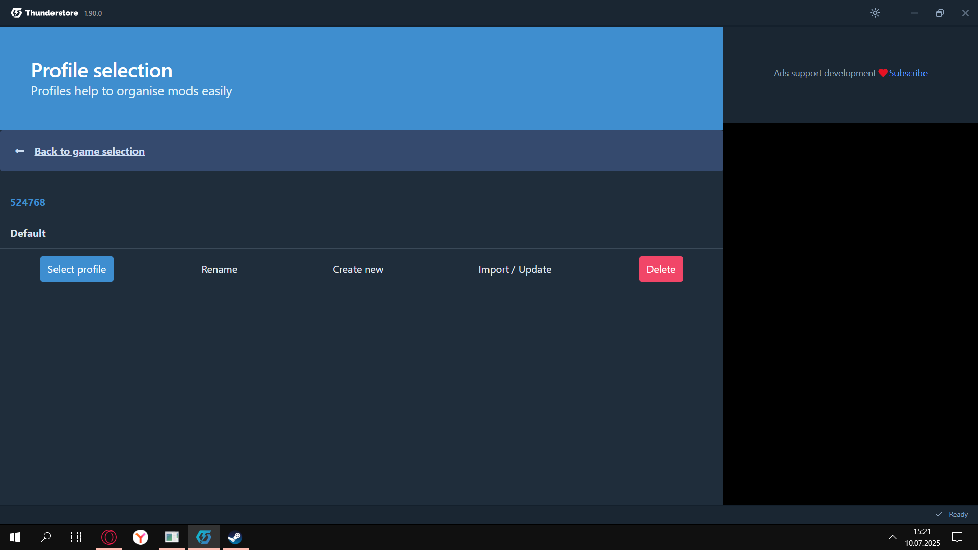Close the Thunderstore window

coord(965,13)
